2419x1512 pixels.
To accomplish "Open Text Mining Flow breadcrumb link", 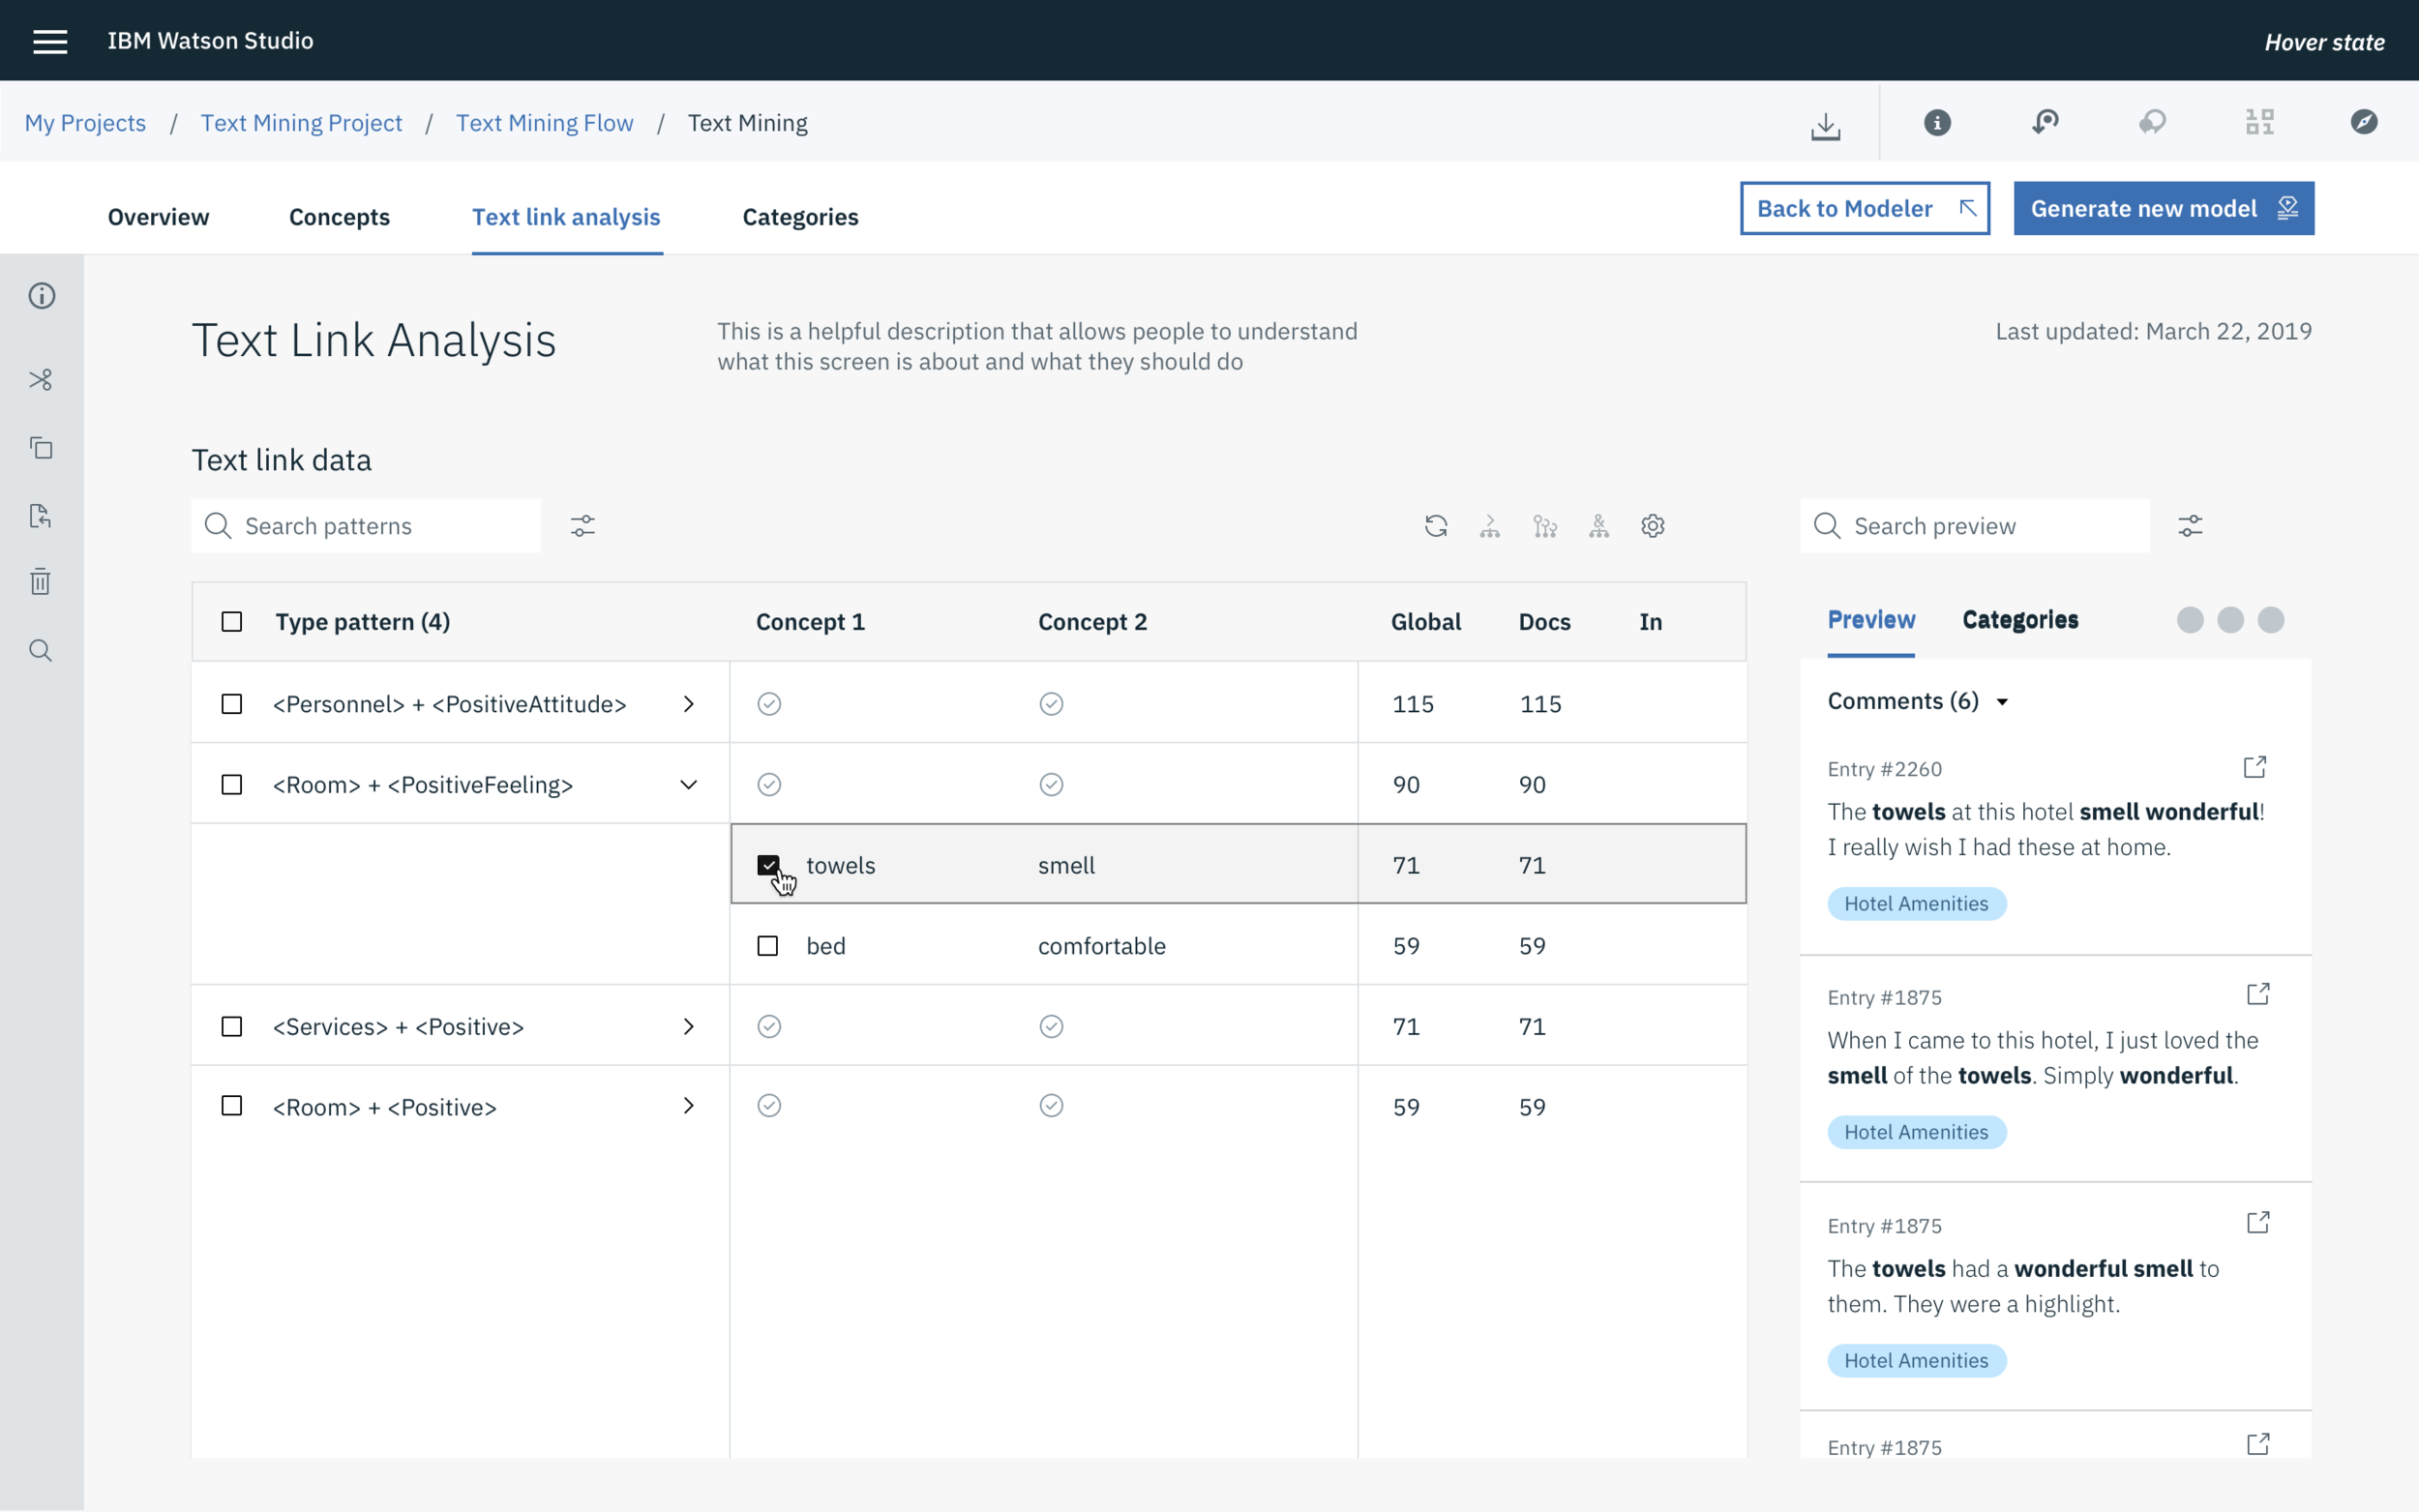I will pos(545,123).
